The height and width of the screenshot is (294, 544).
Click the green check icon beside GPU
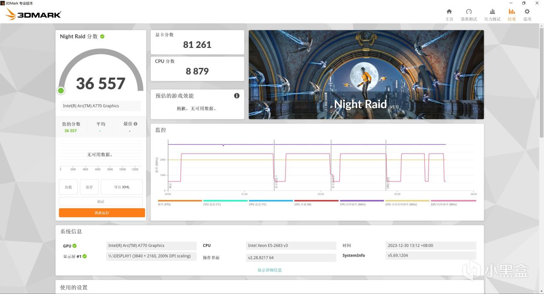75,246
